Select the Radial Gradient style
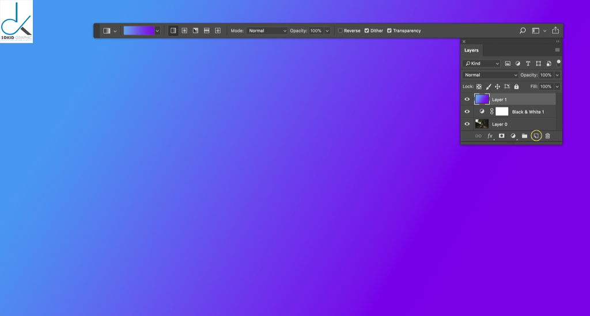 [184, 31]
